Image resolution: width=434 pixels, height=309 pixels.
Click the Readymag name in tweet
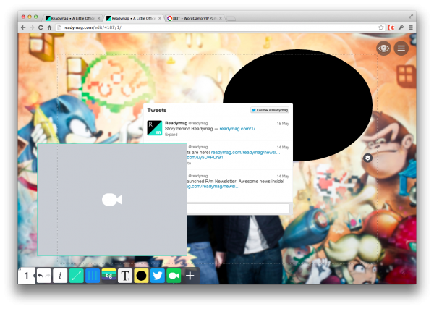pos(176,123)
